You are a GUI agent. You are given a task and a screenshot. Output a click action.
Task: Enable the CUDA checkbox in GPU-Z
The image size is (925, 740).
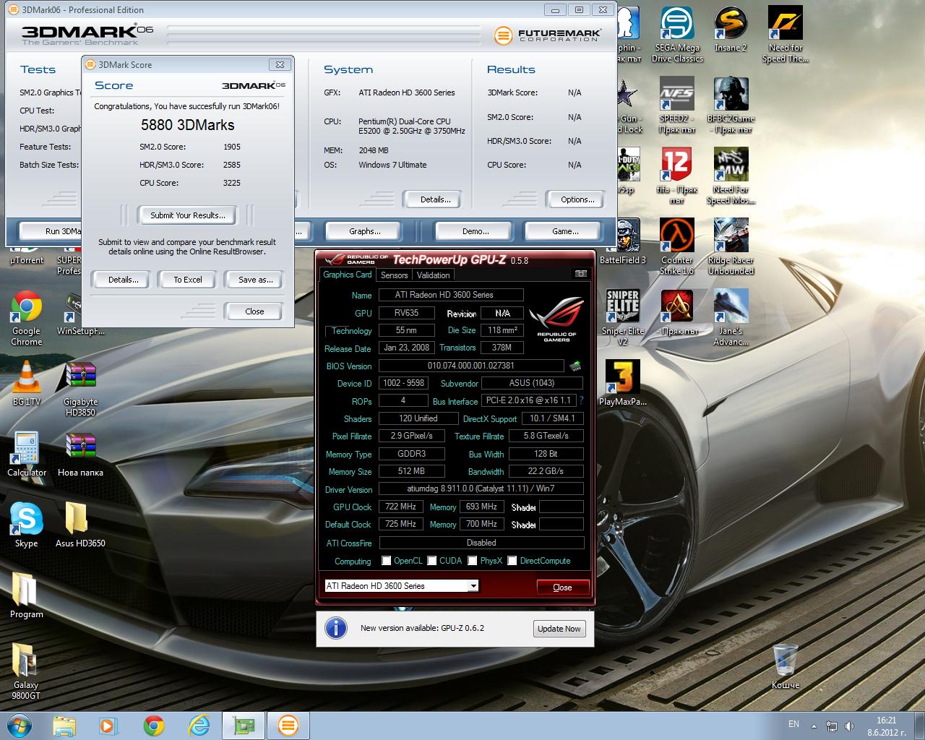(432, 561)
